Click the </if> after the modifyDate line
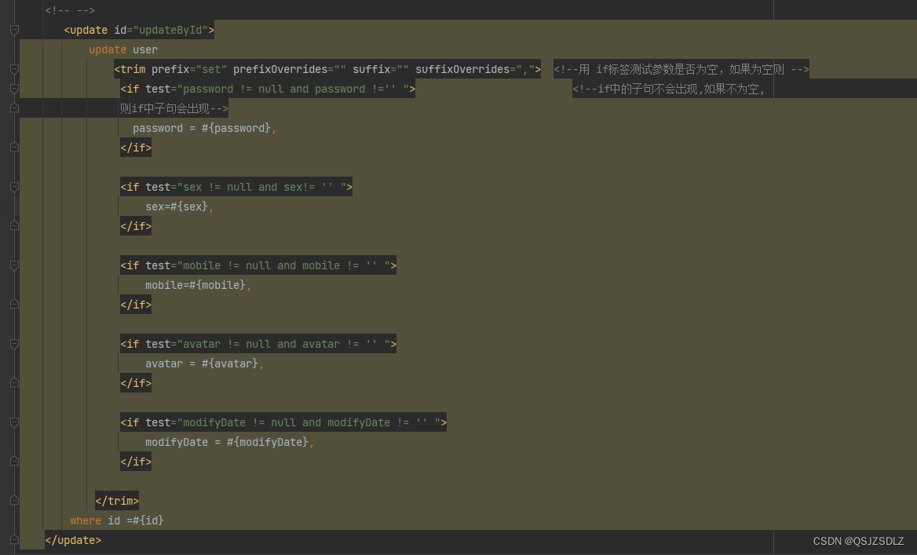This screenshot has width=917, height=555. click(x=136, y=462)
